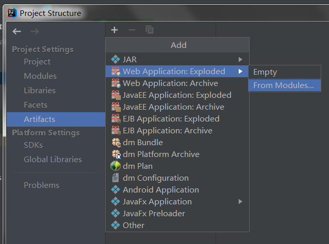This screenshot has height=244, width=329.
Task: Click the Web Application: Exploded gift icon
Action: pos(116,71)
